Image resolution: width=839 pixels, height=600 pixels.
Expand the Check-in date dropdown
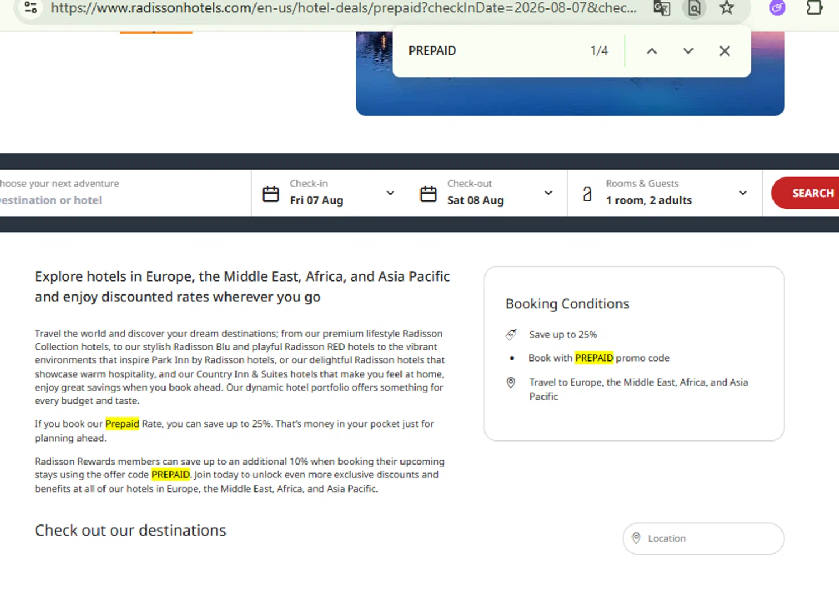pyautogui.click(x=390, y=193)
